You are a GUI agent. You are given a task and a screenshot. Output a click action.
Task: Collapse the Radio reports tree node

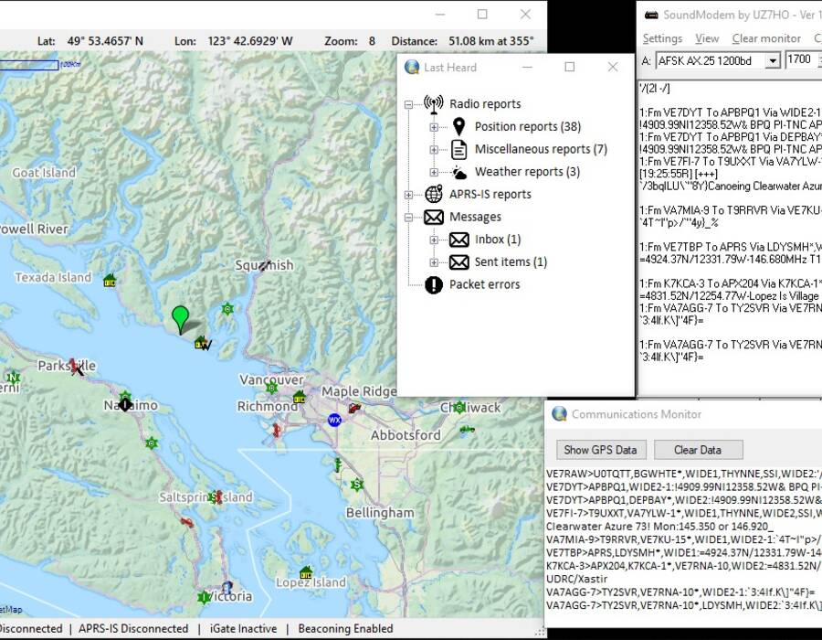pos(408,104)
